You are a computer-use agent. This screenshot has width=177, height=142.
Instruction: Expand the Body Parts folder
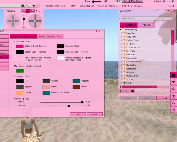pyautogui.click(x=122, y=37)
